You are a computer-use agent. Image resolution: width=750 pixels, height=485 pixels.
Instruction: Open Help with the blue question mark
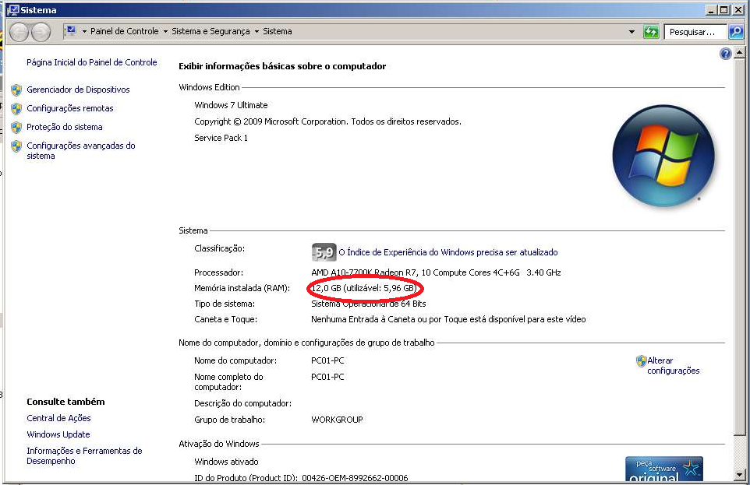pos(725,54)
